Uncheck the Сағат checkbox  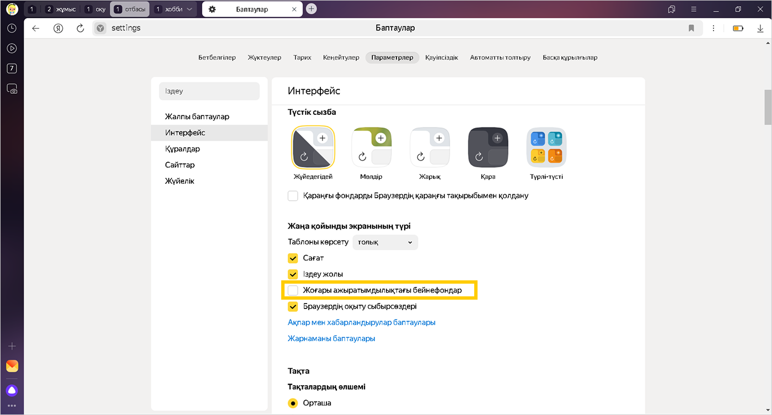pos(293,258)
